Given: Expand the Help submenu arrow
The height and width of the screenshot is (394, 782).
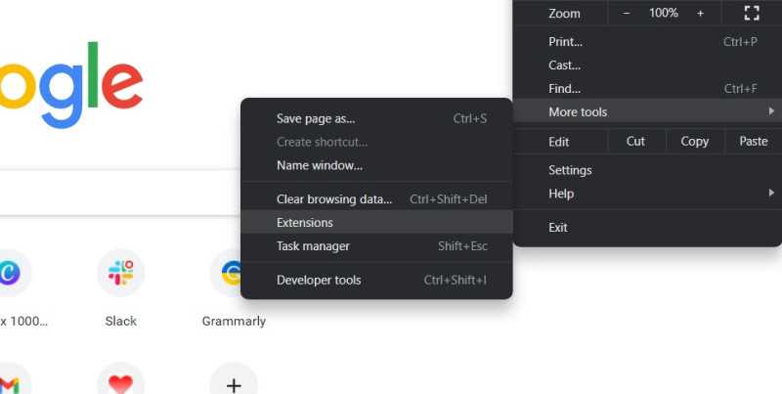Looking at the screenshot, I should pos(771,193).
